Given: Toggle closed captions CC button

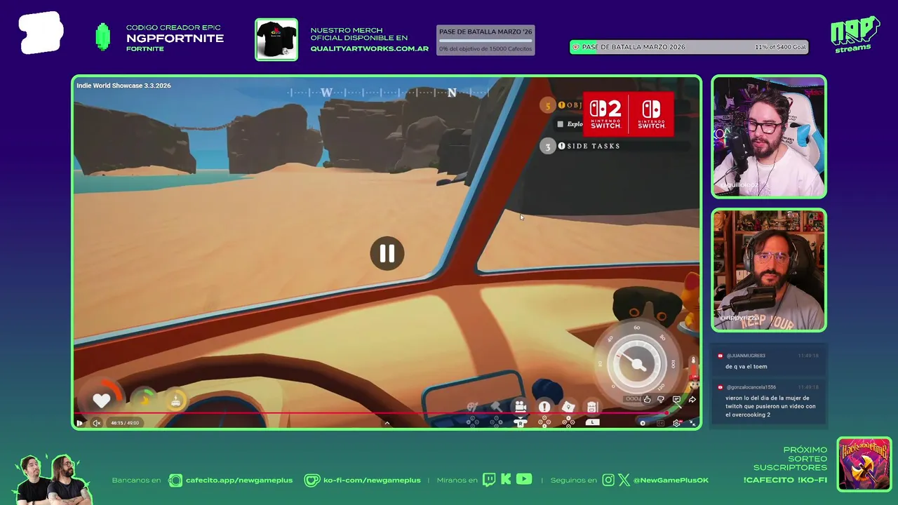Looking at the screenshot, I should tap(660, 423).
